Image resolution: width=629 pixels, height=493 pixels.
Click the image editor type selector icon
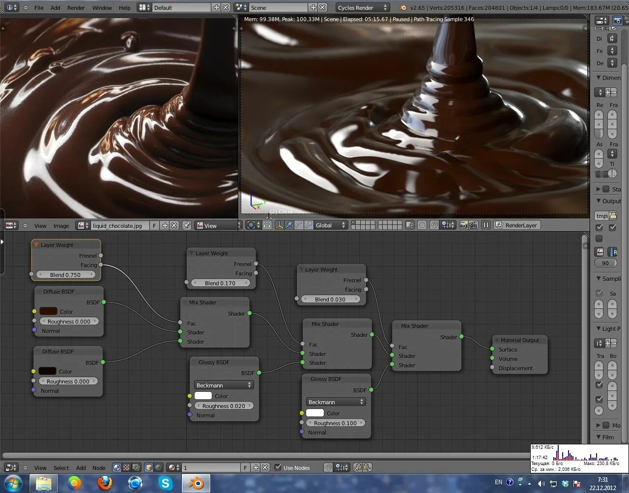pos(11,225)
